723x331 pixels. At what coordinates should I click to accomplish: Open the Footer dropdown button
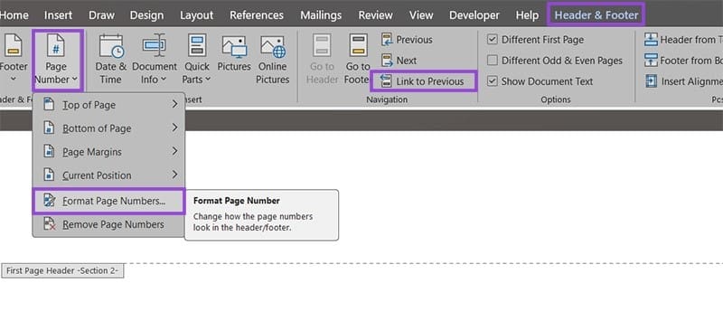point(13,59)
